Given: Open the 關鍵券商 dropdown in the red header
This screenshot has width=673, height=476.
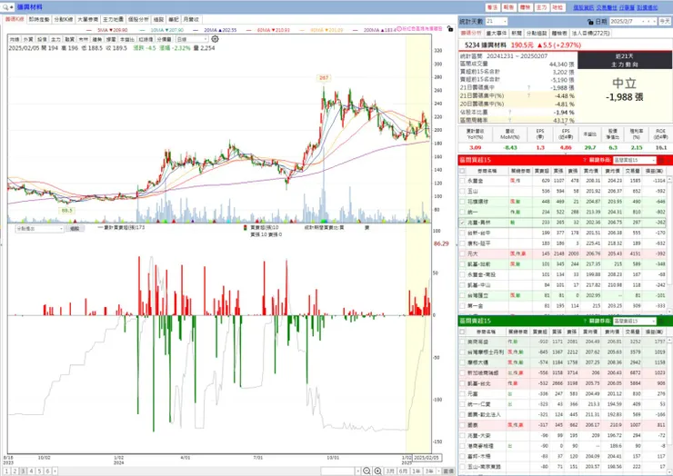Looking at the screenshot, I should [635, 160].
